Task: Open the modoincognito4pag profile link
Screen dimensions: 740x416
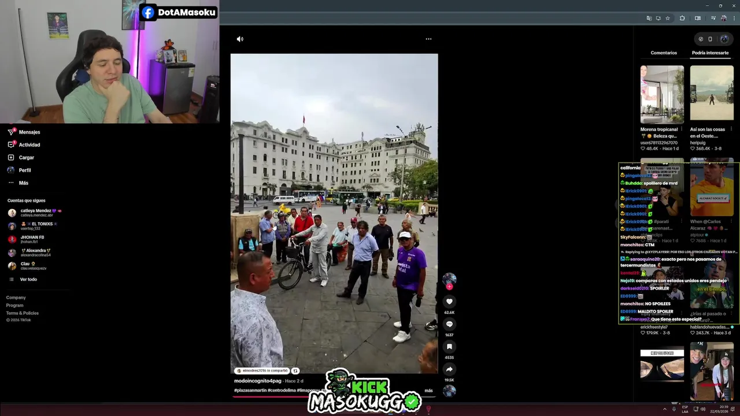Action: coord(258,381)
